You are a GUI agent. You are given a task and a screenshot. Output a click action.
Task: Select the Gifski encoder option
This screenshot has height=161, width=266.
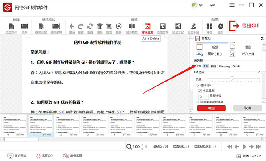(236, 66)
